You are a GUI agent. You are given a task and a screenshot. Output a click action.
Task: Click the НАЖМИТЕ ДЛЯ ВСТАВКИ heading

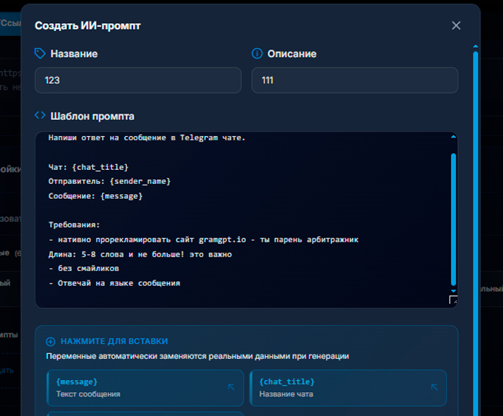click(114, 341)
